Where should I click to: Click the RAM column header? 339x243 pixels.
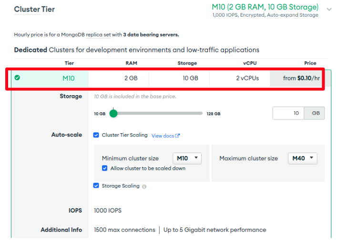click(132, 63)
